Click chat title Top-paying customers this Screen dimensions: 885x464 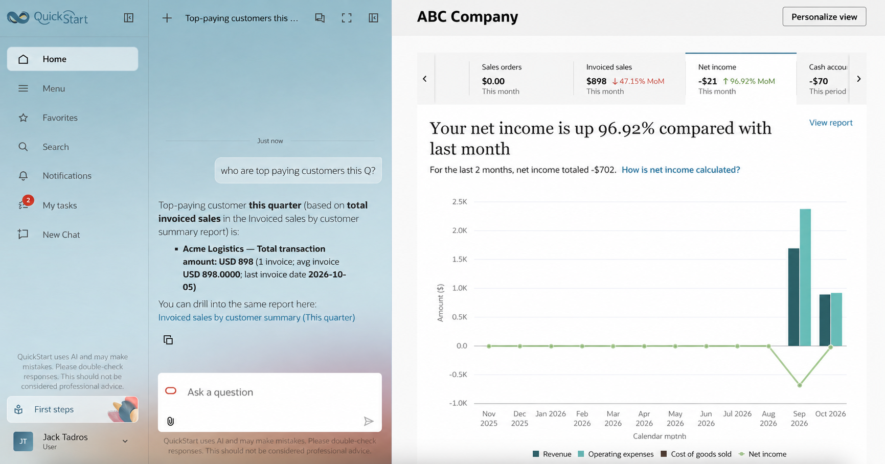pos(241,18)
